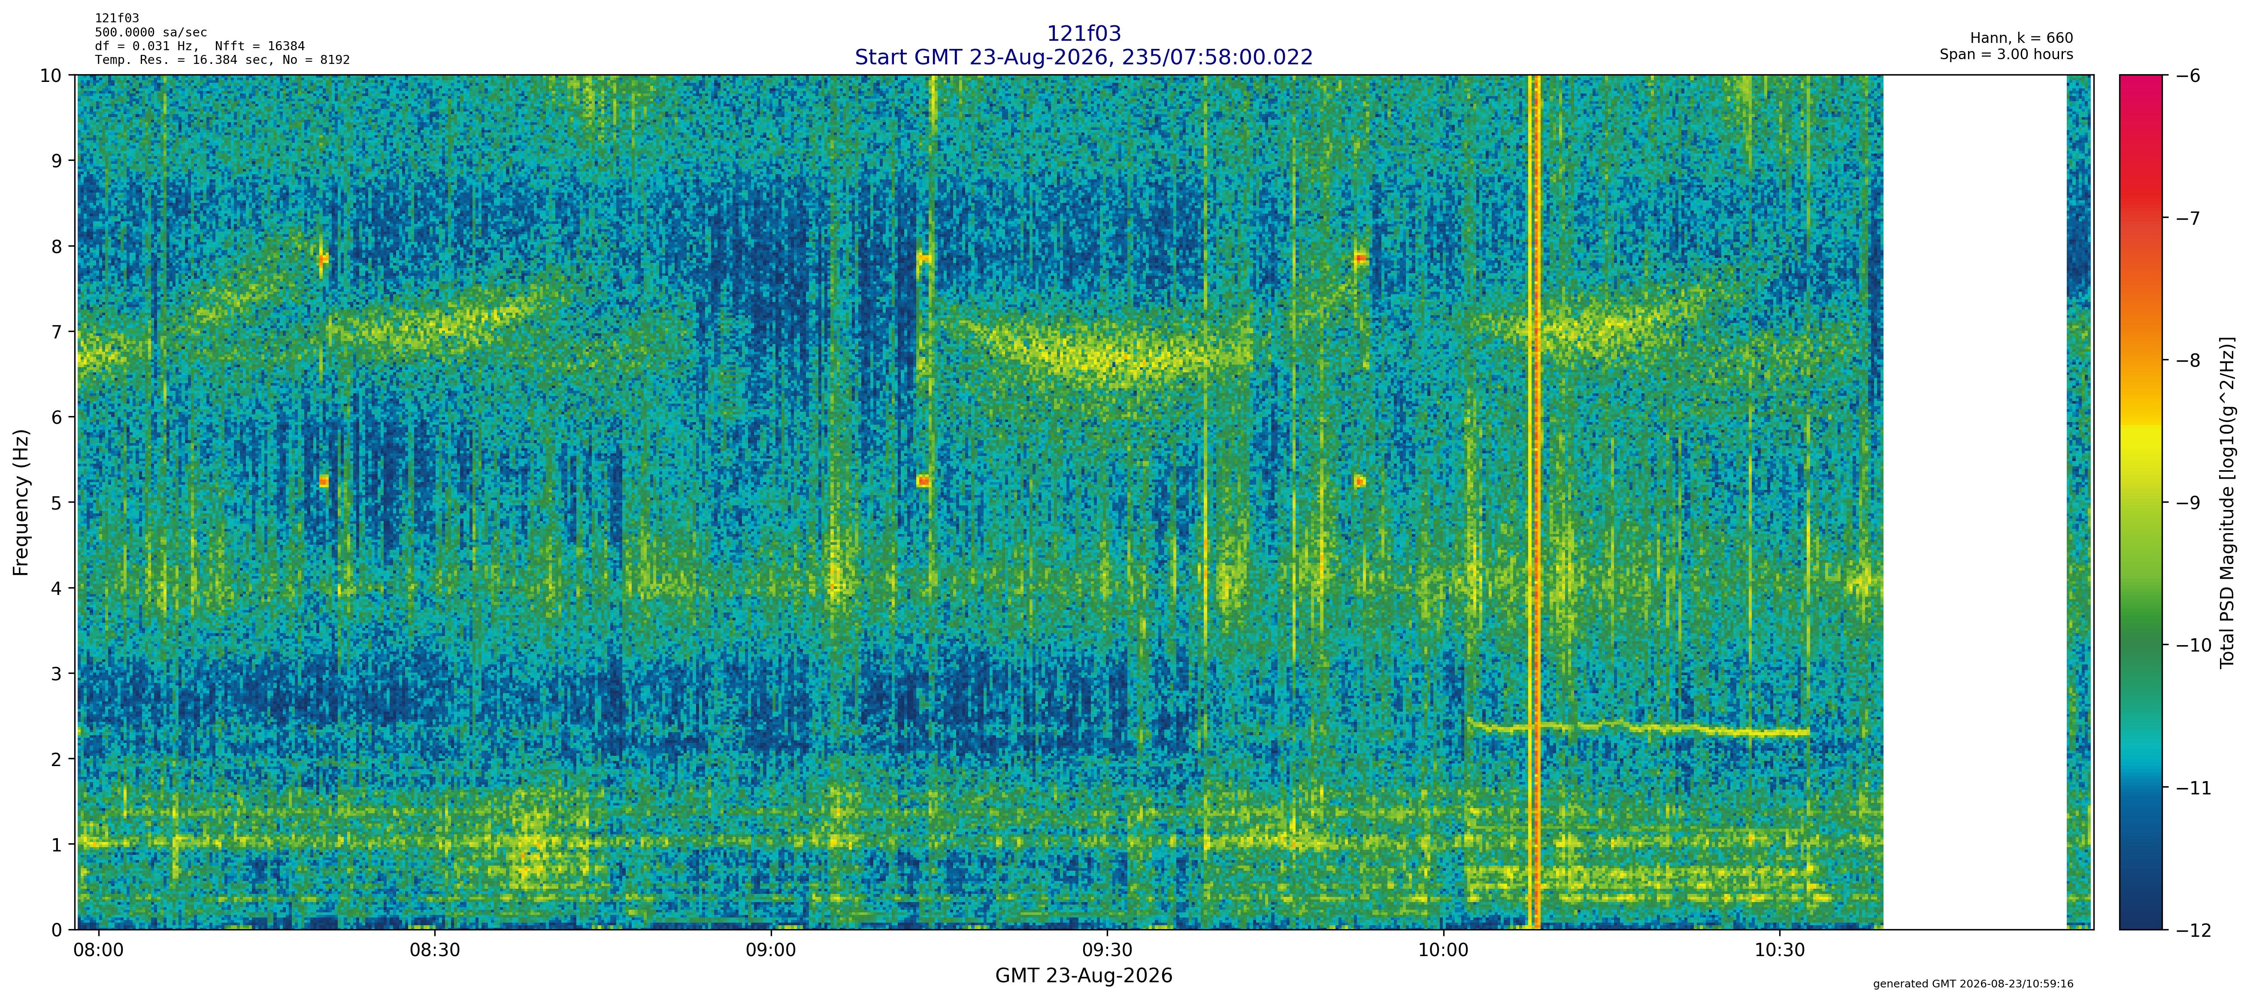Click the colorbar tick label "−6"

pos(2187,75)
